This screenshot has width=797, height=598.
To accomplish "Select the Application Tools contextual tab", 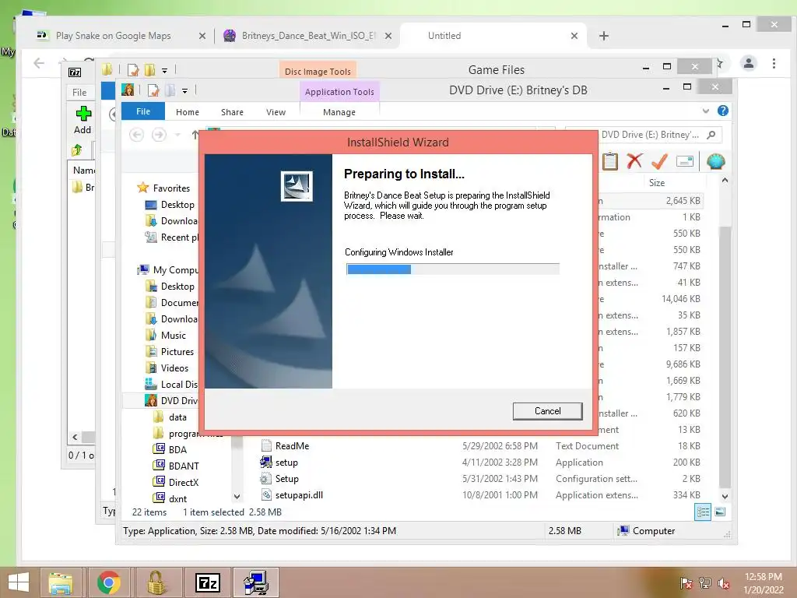I will click(x=339, y=92).
